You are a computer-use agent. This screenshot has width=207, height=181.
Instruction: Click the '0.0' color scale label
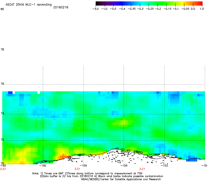pyautogui.click(x=193, y=9)
